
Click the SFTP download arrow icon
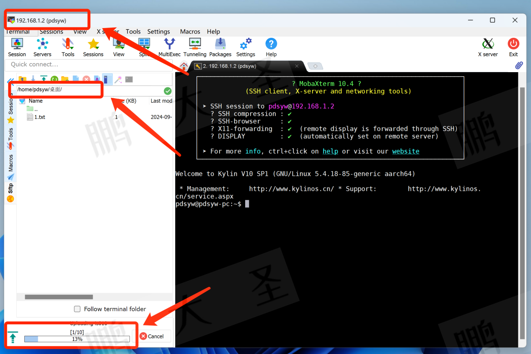pyautogui.click(x=33, y=79)
